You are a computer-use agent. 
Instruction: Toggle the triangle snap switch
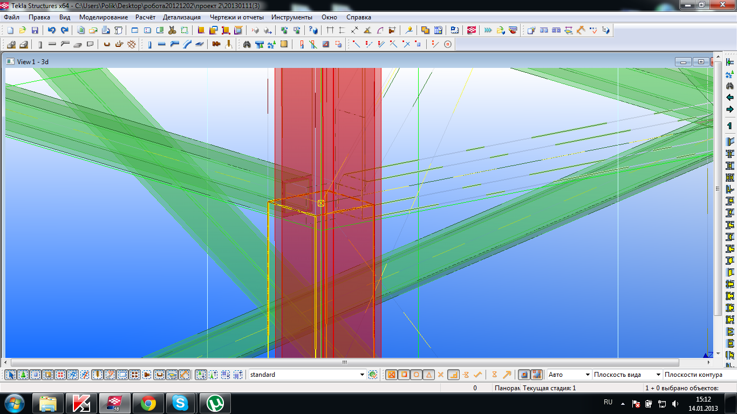[428, 375]
